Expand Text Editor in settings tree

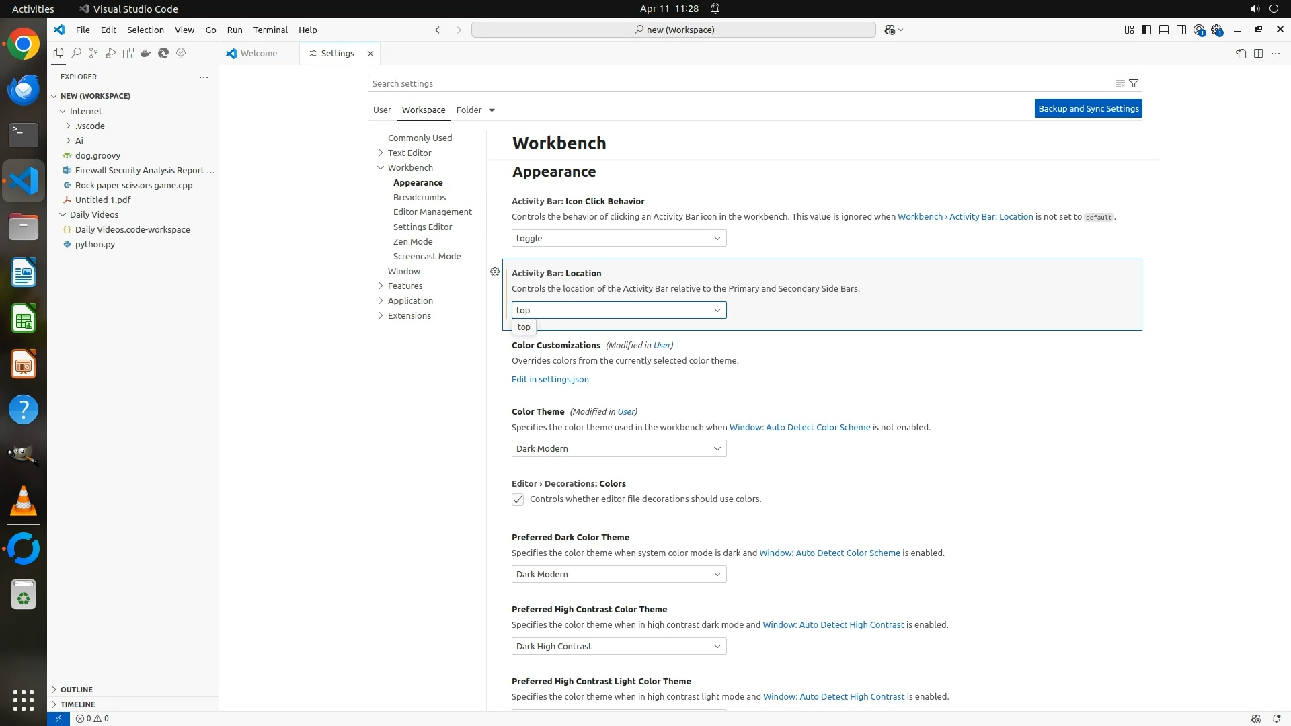click(381, 153)
